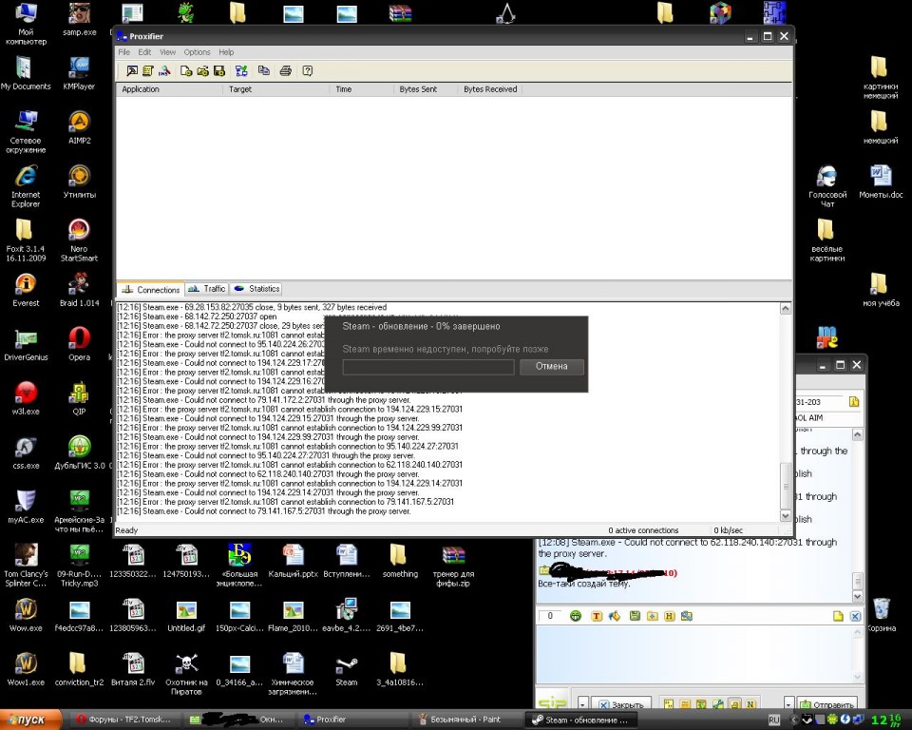Screen dimensions: 912x730
Task: Open the пуск Start button
Action: click(30, 720)
